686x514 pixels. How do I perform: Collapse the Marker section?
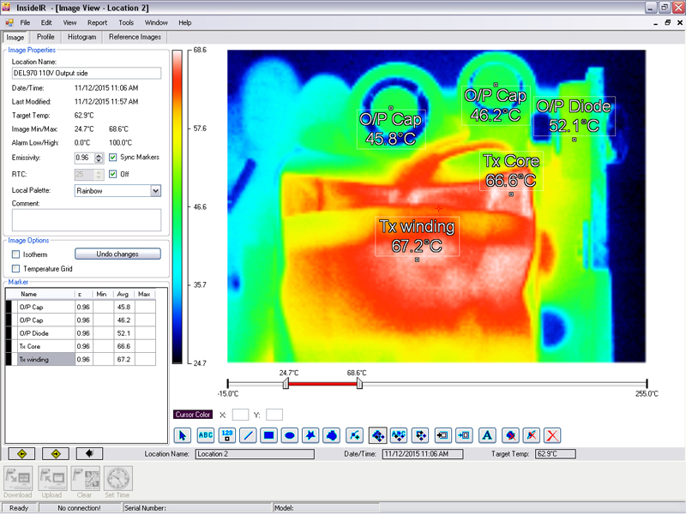point(19,283)
